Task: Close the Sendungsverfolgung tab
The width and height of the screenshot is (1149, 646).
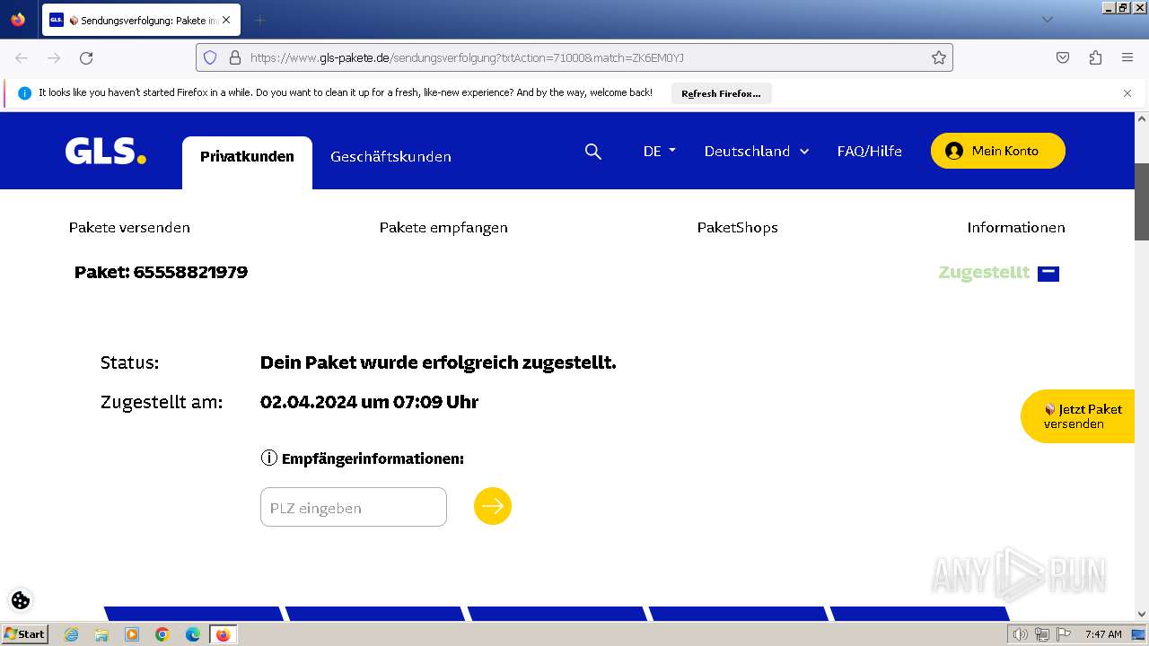Action: (x=225, y=20)
